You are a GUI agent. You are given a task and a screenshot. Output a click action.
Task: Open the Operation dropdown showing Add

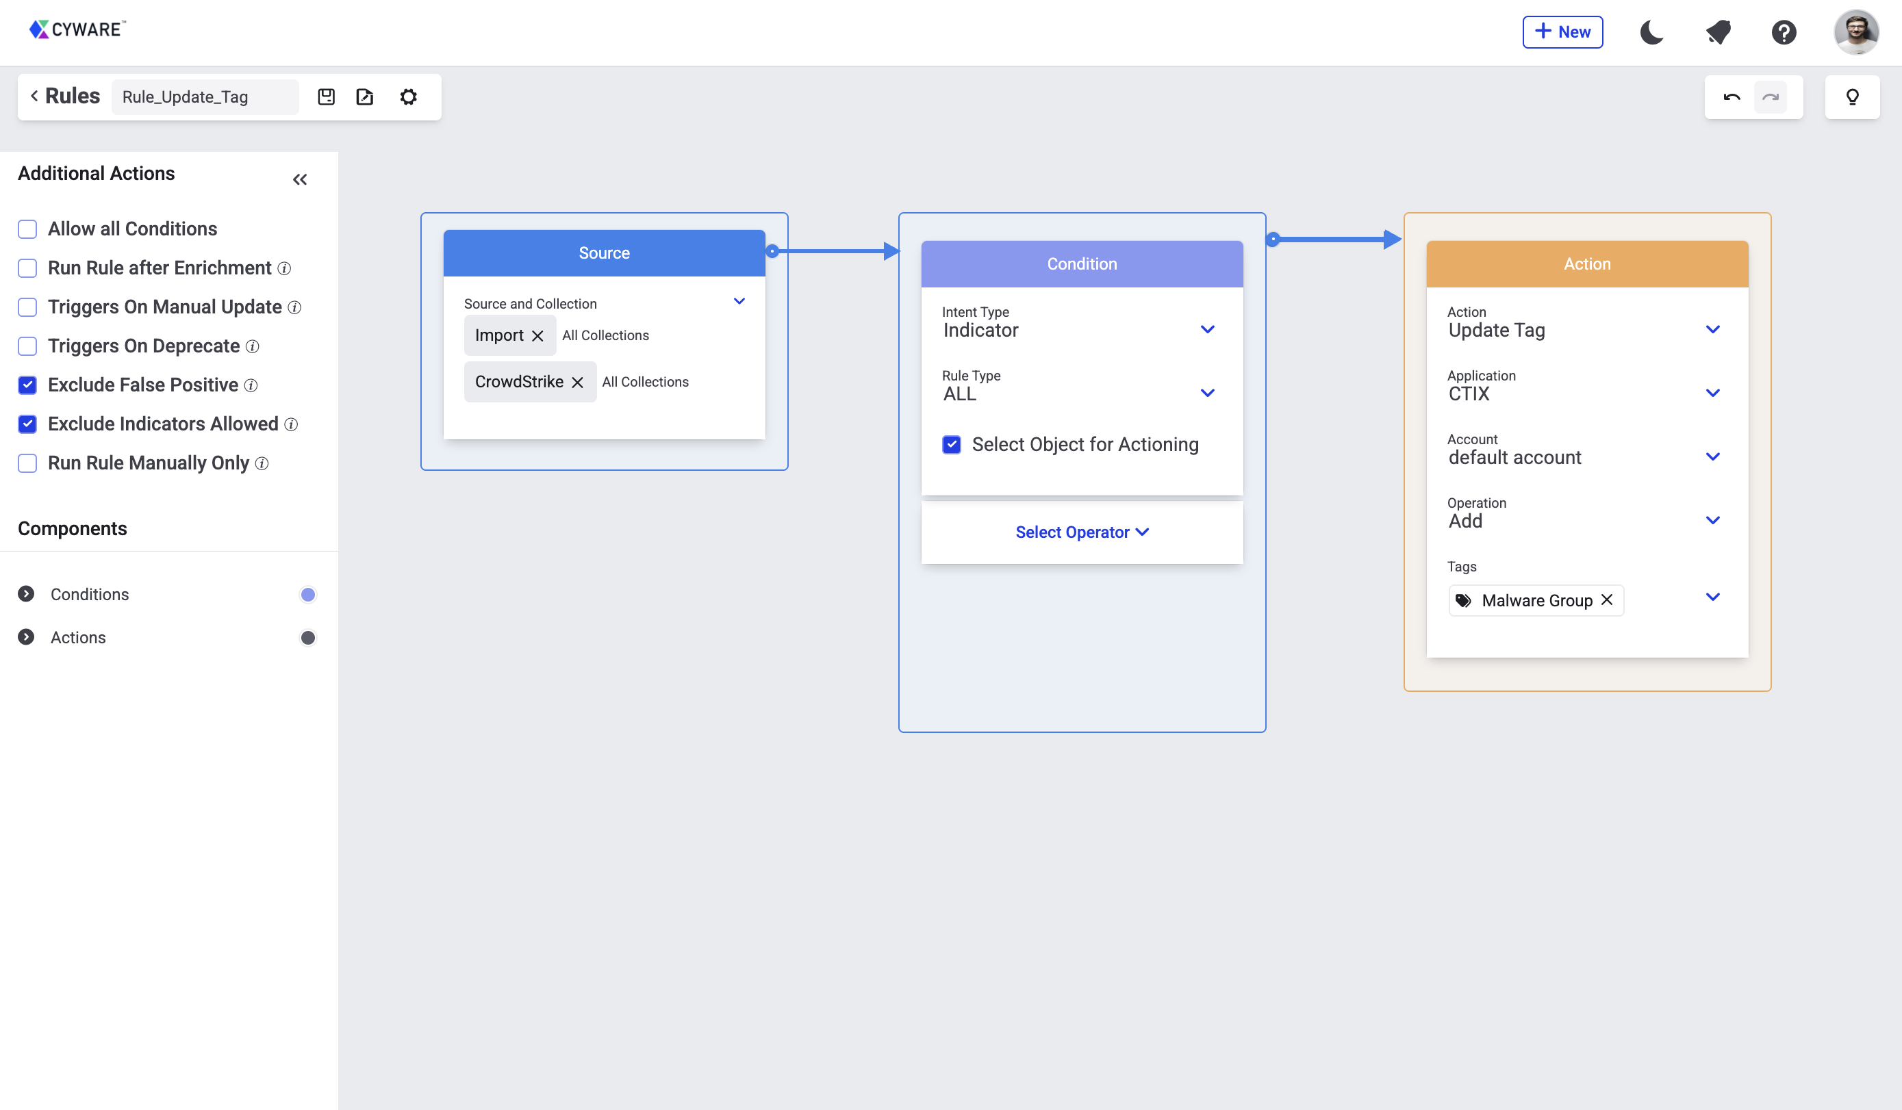1712,521
